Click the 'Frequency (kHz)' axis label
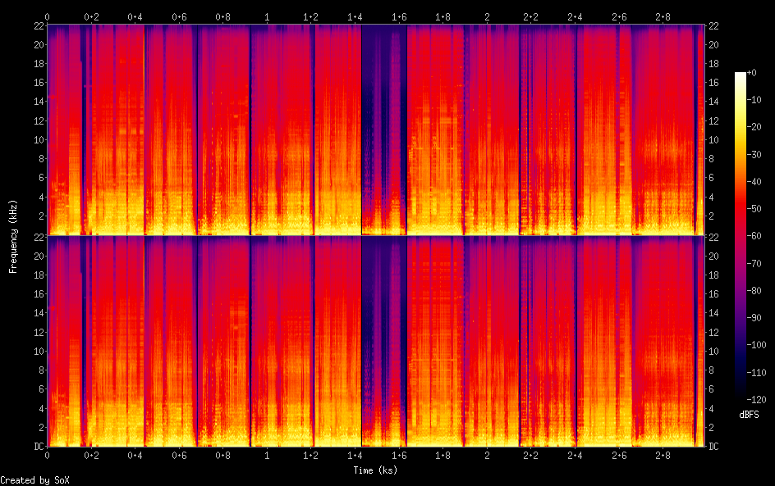The height and width of the screenshot is (486, 775). [x=13, y=236]
